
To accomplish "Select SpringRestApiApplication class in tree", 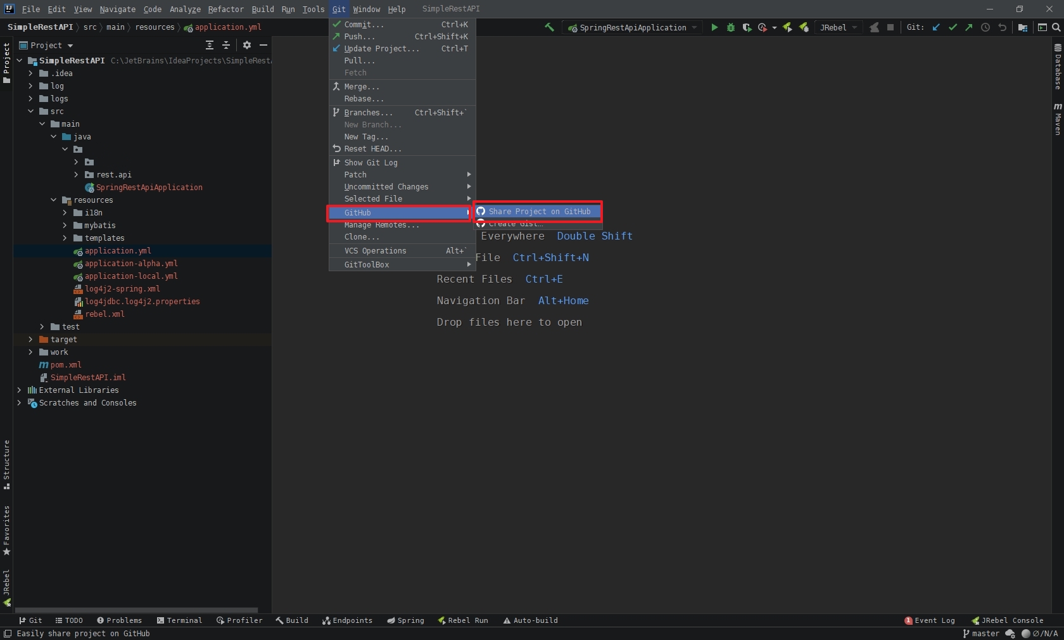I will (149, 187).
